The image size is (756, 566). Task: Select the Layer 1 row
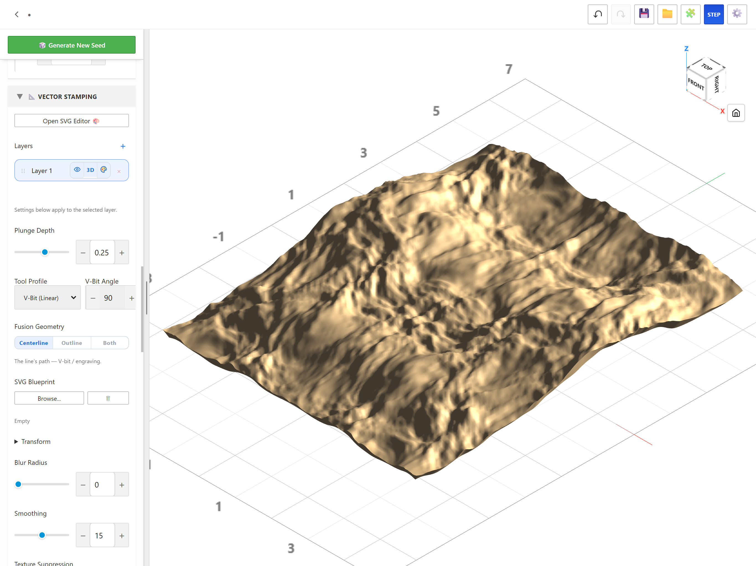[71, 170]
